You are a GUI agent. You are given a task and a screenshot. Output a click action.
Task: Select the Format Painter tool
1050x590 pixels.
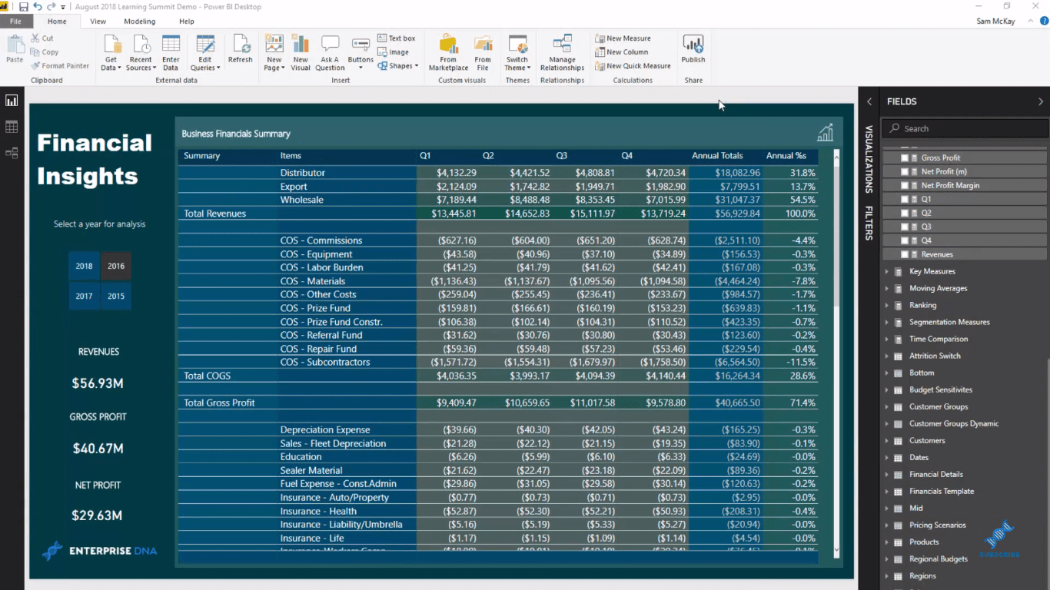60,66
